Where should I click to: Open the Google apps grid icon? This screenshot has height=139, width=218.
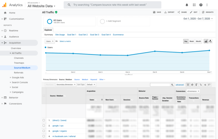click(x=194, y=5)
